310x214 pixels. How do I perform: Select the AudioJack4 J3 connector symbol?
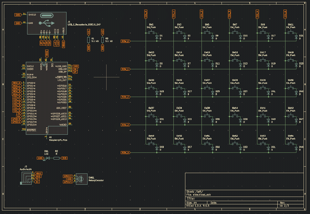(25, 178)
